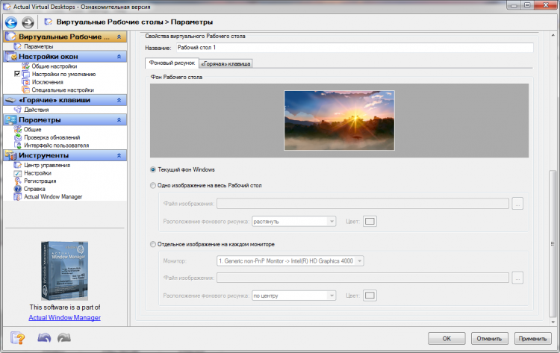Image resolution: width=560 pixels, height=353 pixels.
Task: Browse for per-monitor image file
Action: coord(517,278)
